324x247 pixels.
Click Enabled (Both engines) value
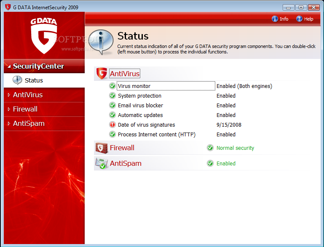(x=244, y=86)
